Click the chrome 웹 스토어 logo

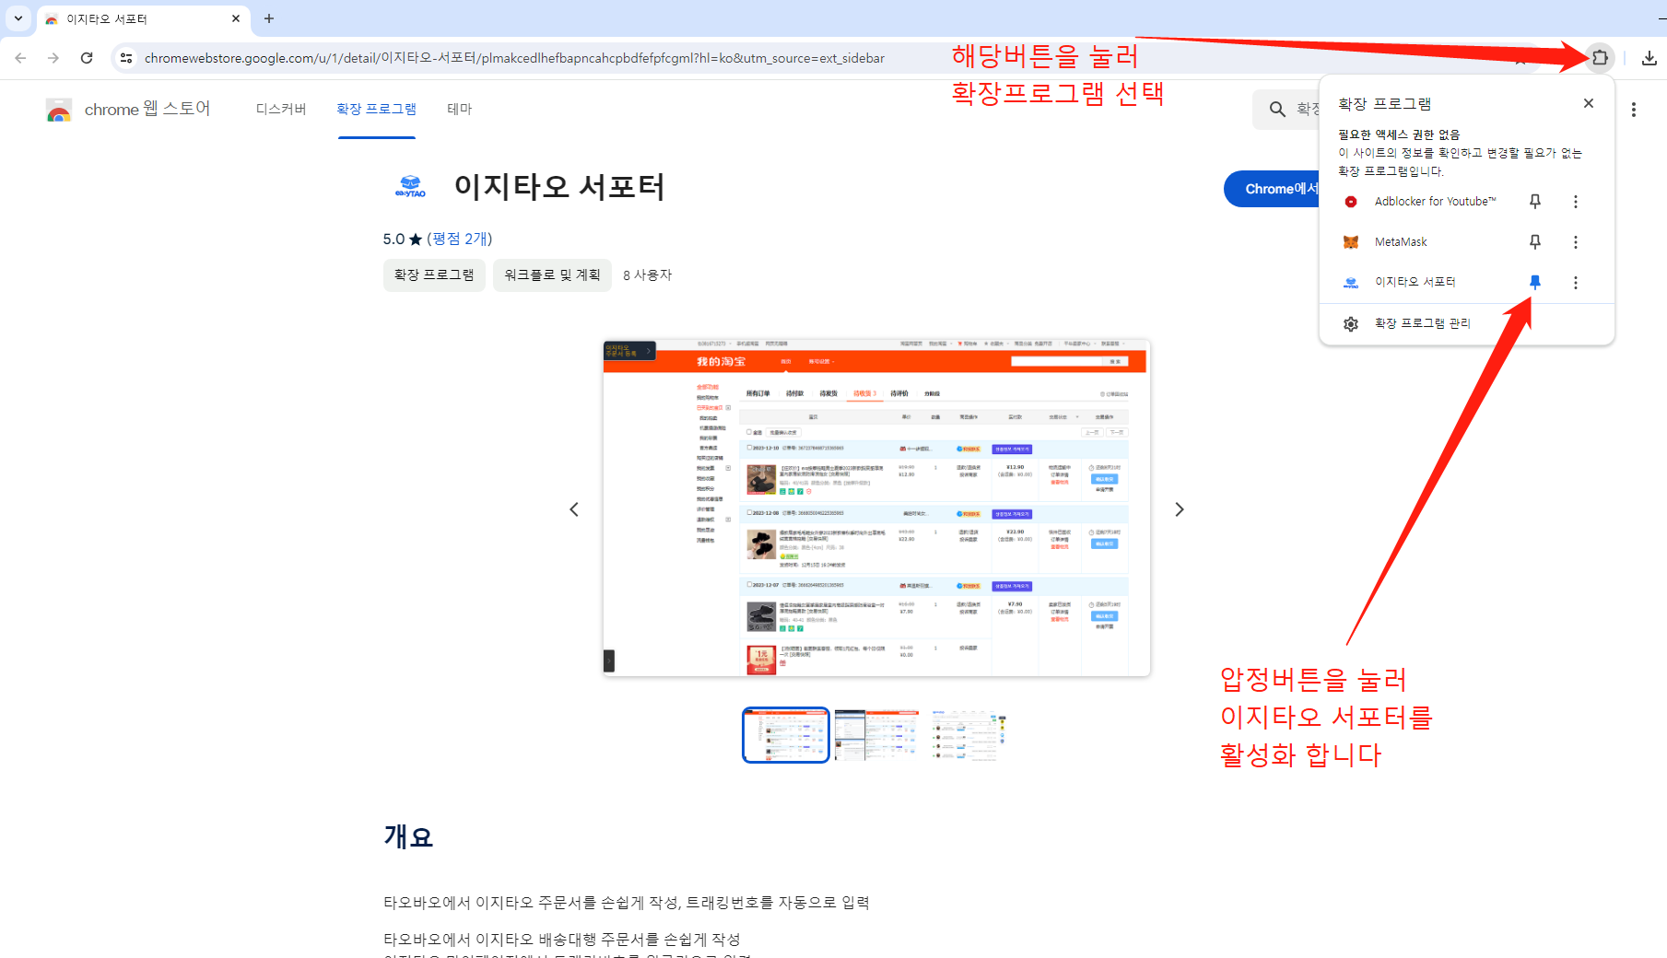tap(128, 110)
